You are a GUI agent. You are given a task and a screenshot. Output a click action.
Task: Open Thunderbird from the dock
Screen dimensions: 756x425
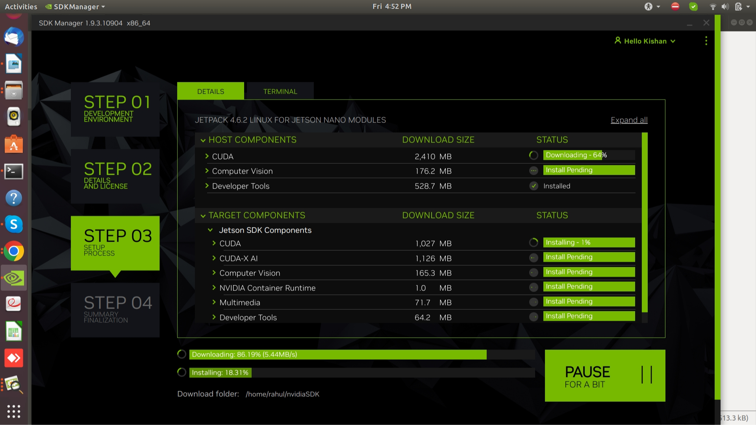point(14,37)
